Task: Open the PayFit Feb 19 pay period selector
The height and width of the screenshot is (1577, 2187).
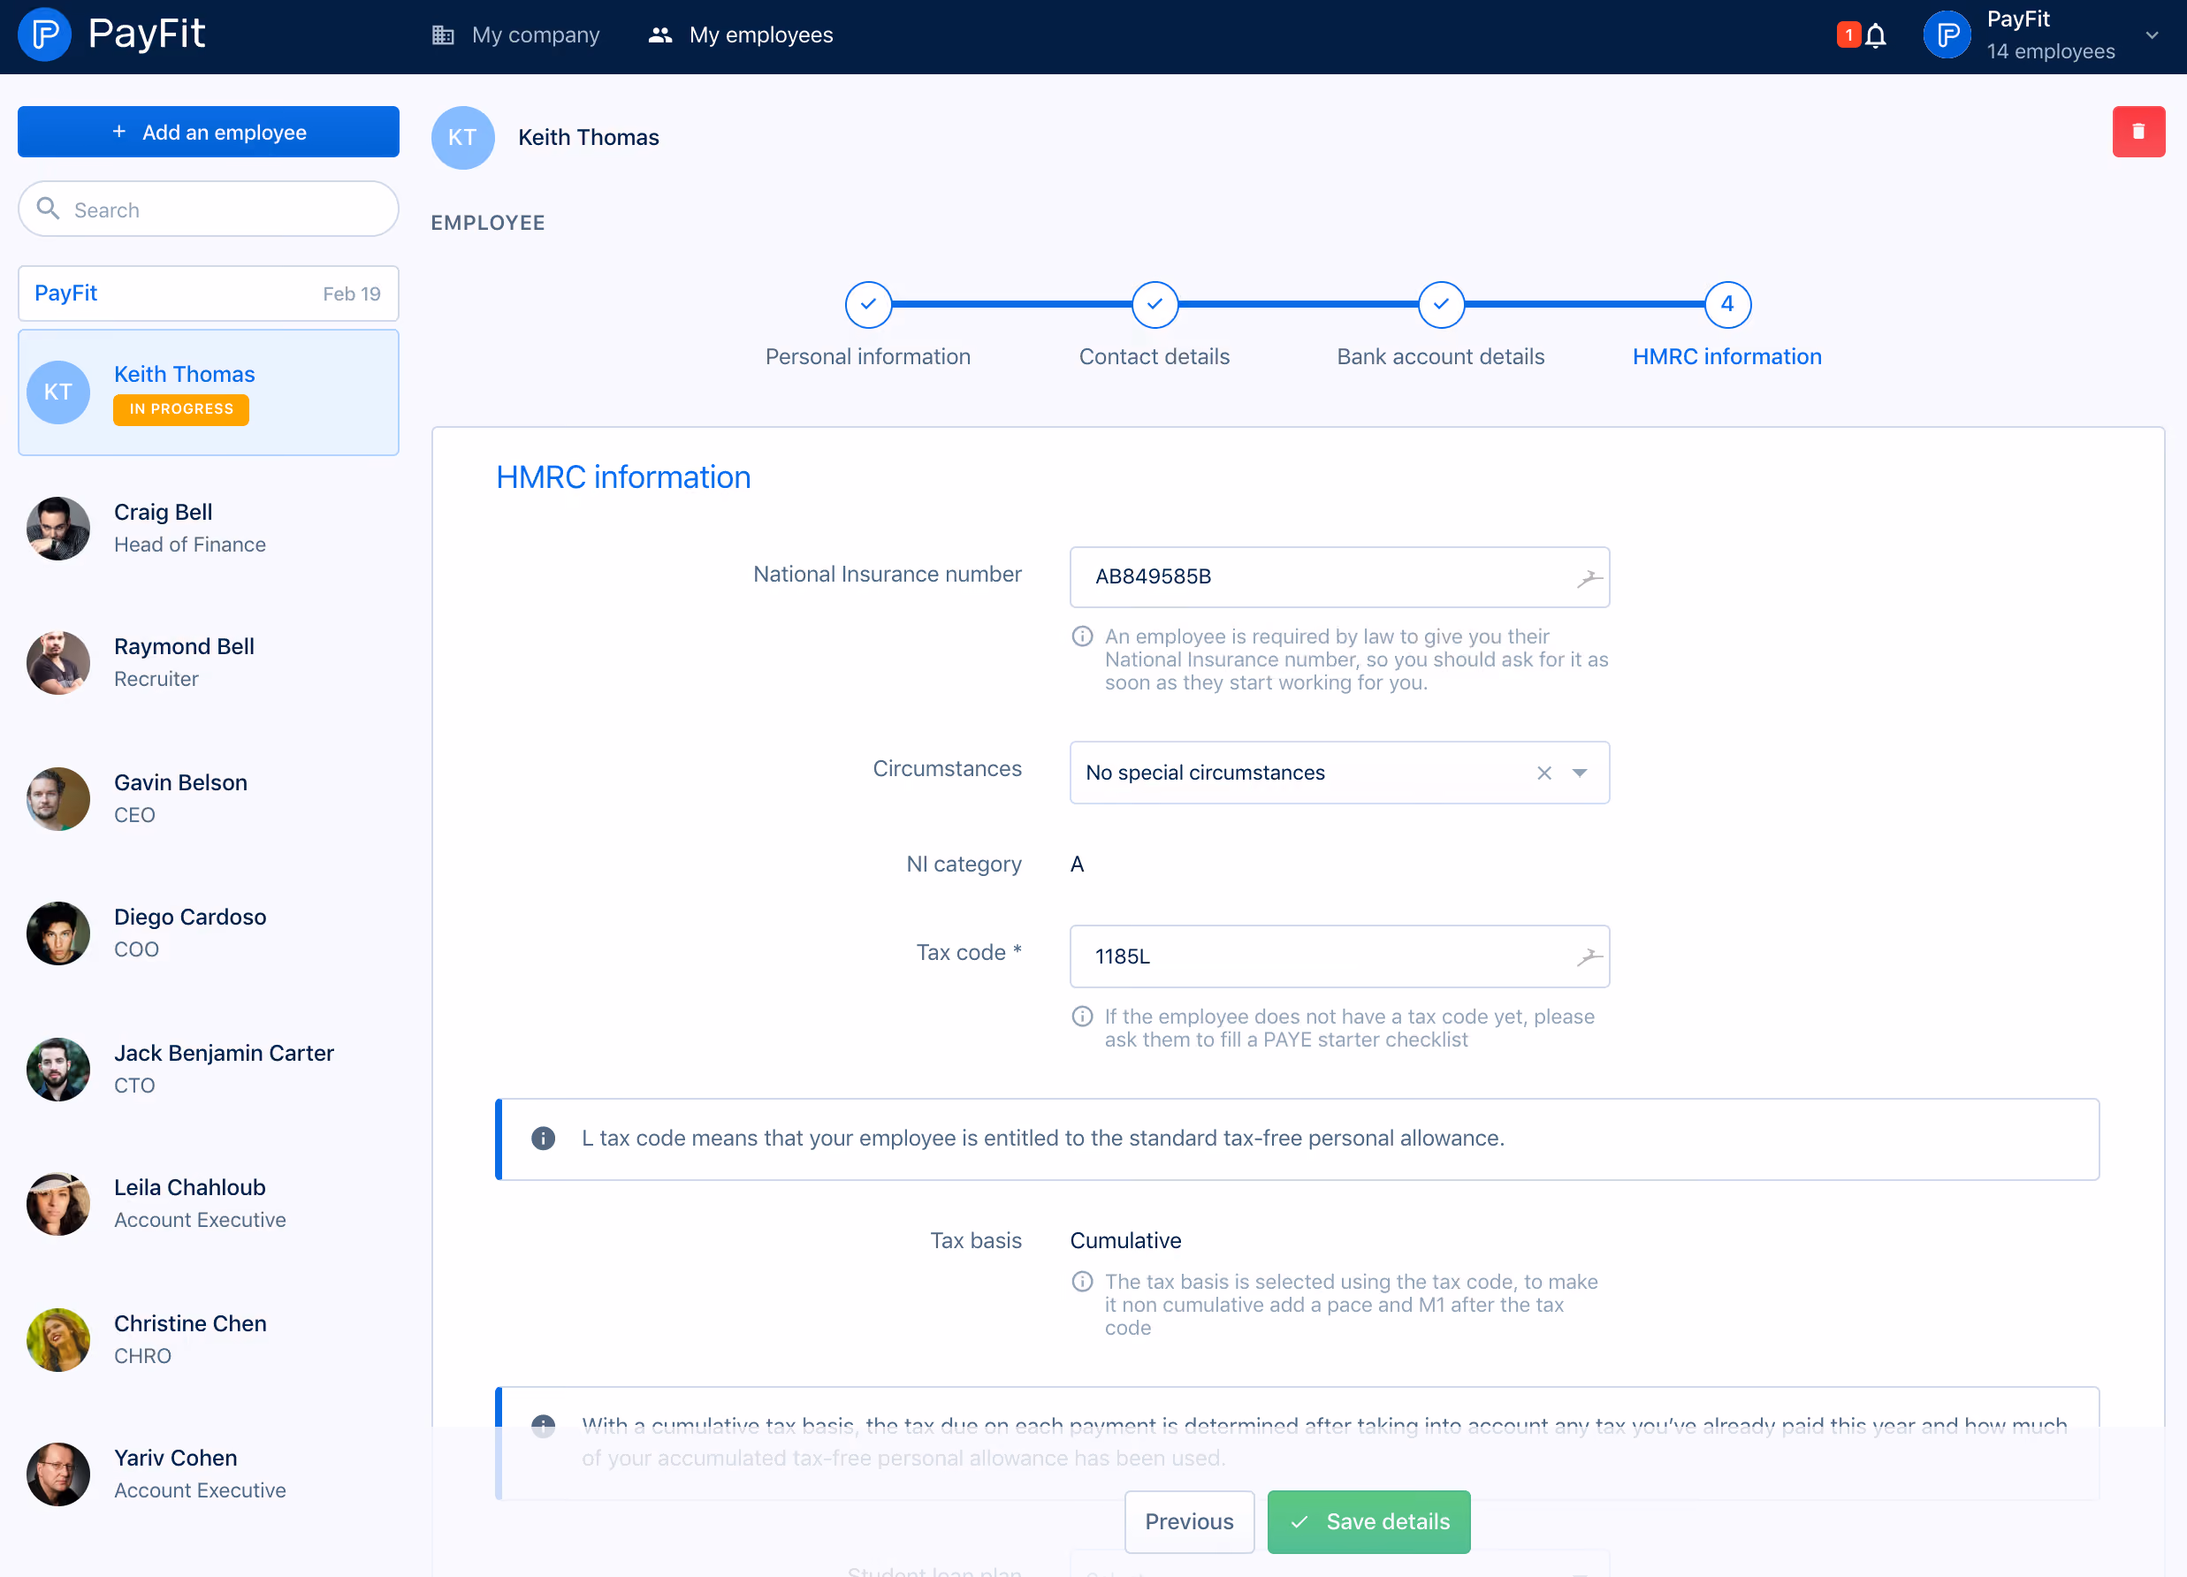Action: (209, 293)
